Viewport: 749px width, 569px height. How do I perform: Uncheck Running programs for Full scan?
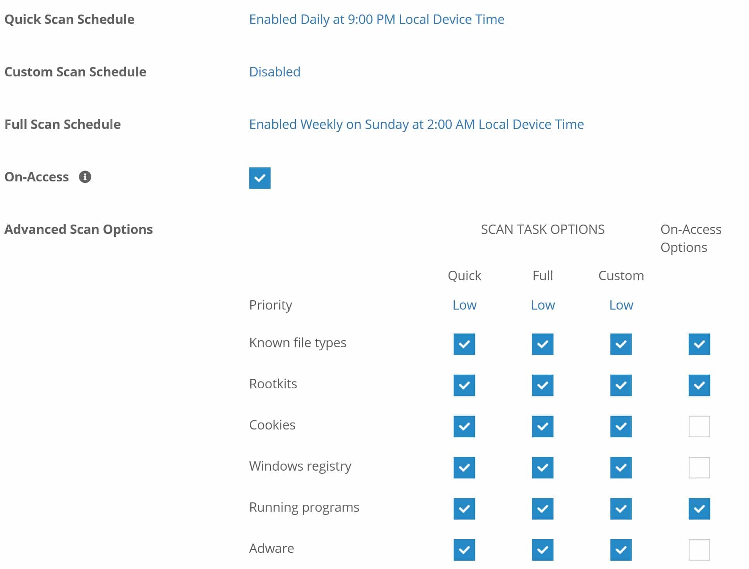click(x=542, y=509)
